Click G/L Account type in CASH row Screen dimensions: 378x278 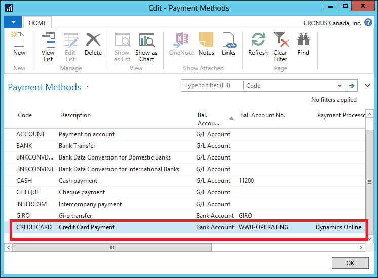click(x=213, y=181)
